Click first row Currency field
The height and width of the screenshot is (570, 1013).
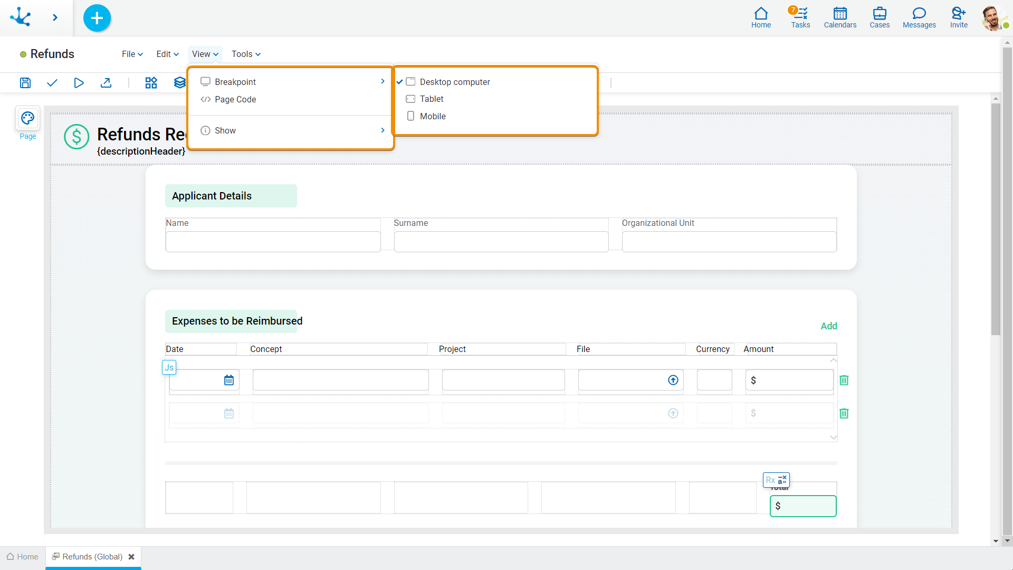point(714,380)
